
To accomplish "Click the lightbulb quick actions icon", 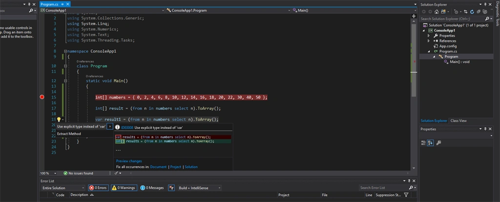I will point(59,120).
